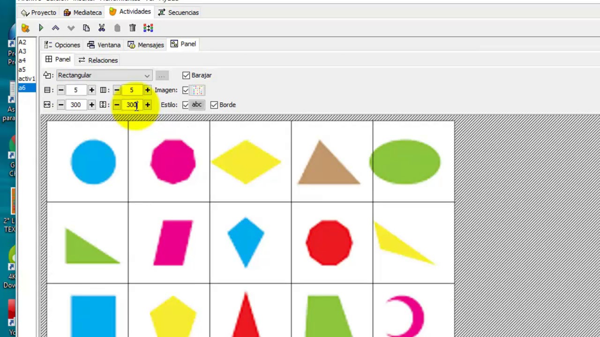Run the activity with the play icon

coord(41,28)
